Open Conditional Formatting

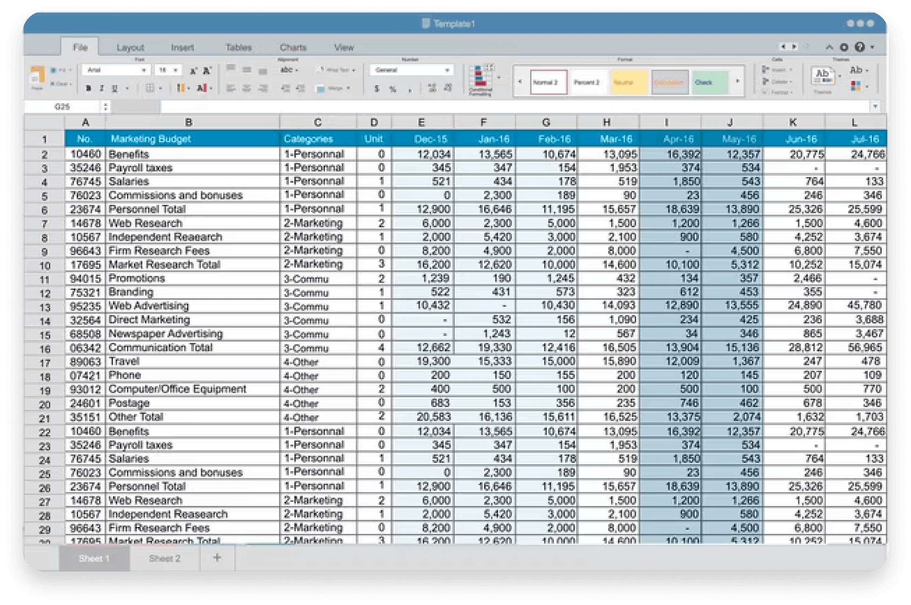pyautogui.click(x=480, y=79)
